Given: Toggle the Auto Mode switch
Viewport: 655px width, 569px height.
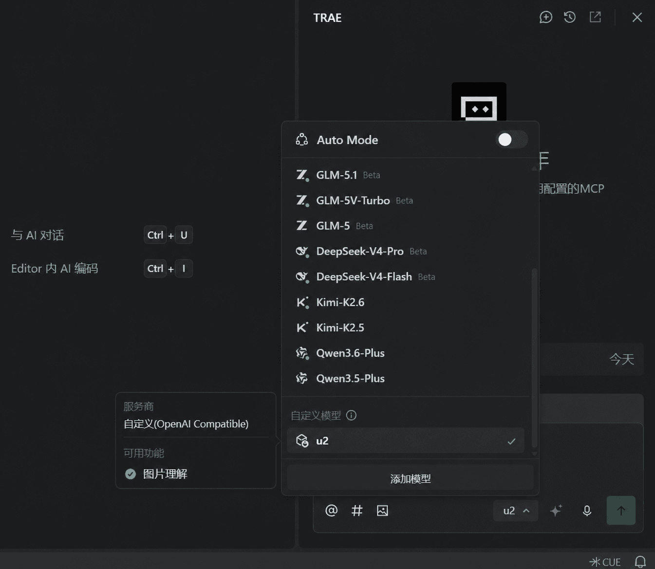Looking at the screenshot, I should point(512,140).
